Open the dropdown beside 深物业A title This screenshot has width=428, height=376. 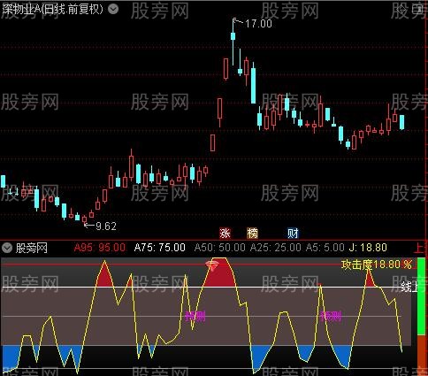pyautogui.click(x=113, y=9)
